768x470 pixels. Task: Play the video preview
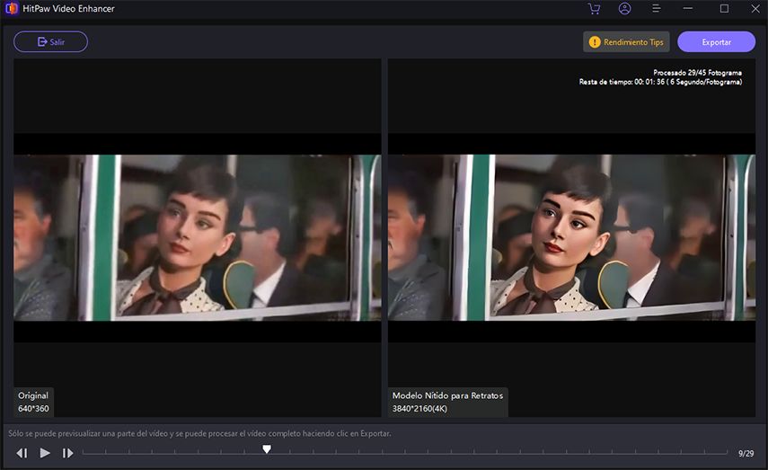[45, 453]
